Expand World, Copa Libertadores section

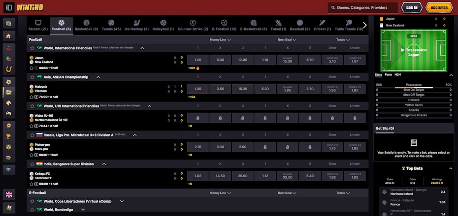point(122,201)
